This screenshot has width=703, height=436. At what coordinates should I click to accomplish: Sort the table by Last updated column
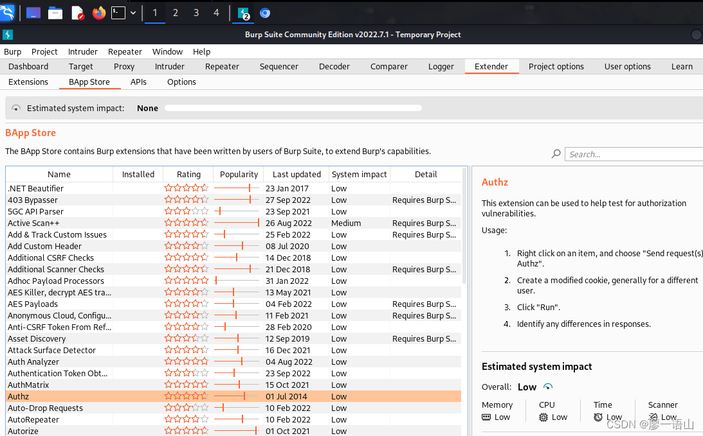tap(297, 174)
